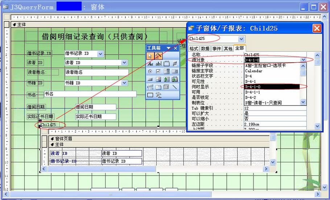Toggle the Control Wizards wand tool
This screenshot has width=330, height=200.
(x=158, y=56)
